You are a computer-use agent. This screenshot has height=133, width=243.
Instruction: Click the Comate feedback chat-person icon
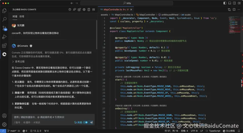point(74,10)
